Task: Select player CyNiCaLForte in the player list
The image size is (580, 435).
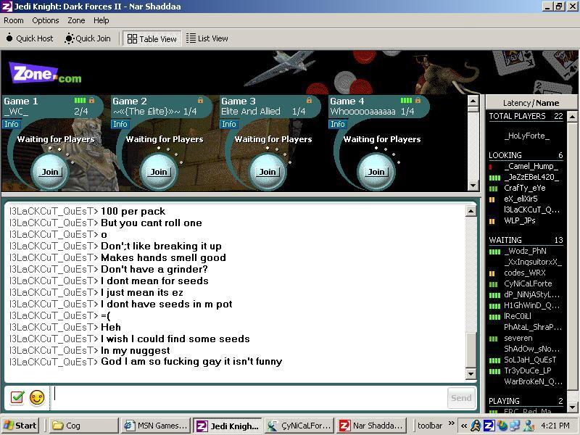Action: point(527,283)
